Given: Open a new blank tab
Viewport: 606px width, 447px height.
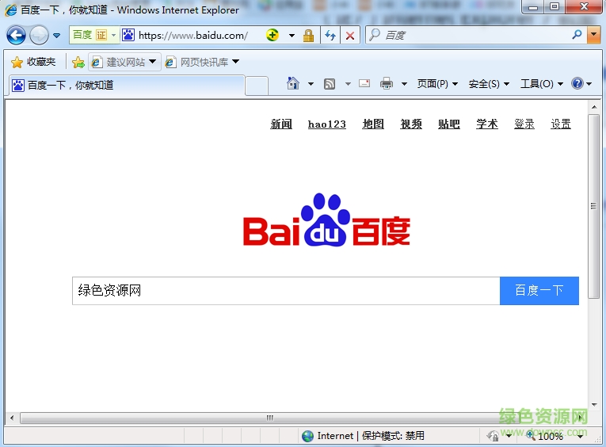Looking at the screenshot, I should pos(257,86).
